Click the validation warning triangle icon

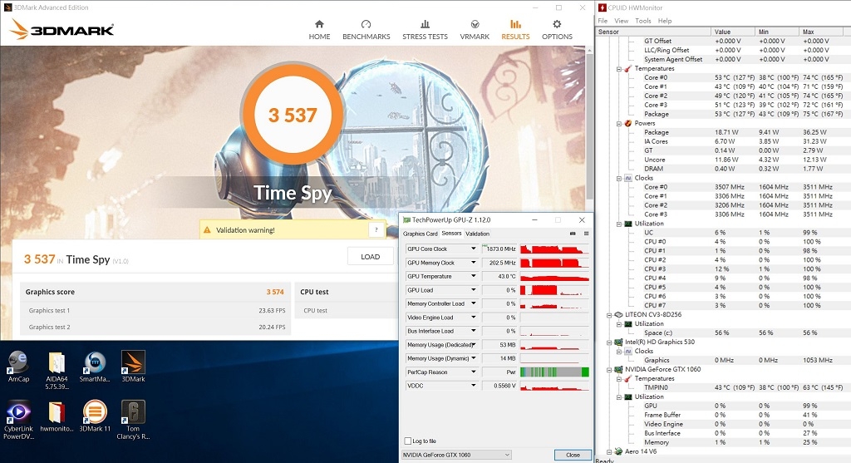(x=207, y=230)
